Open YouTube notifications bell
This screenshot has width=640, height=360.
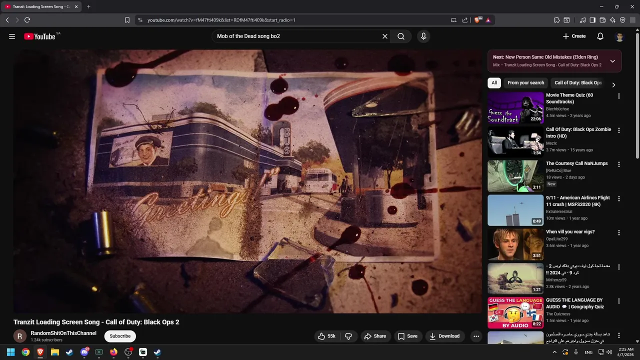(600, 36)
